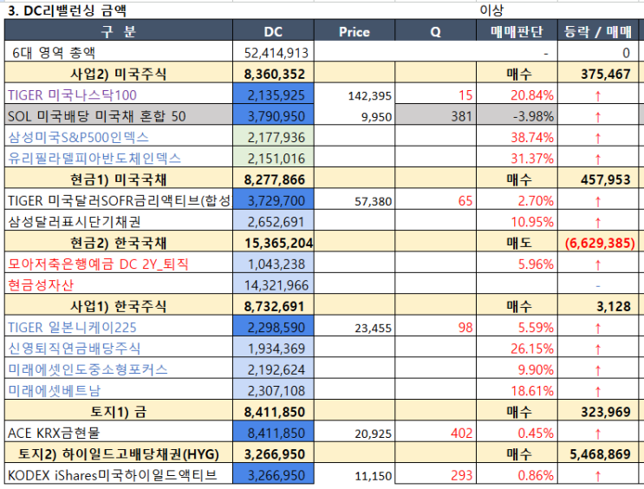Select '삼성미국S&P500인덱스' cell
Image resolution: width=644 pixels, height=489 pixels.
(119, 137)
